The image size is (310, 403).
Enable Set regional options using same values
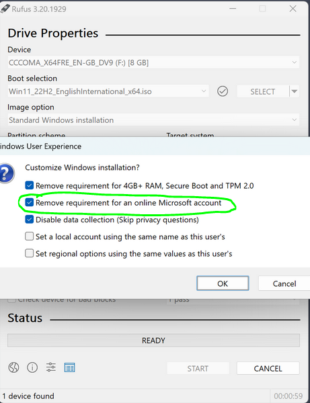pos(30,253)
